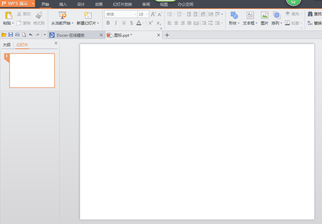Screen dimensions: 322x224
Task: Save the presentation with the floppy icon
Action: (11, 35)
